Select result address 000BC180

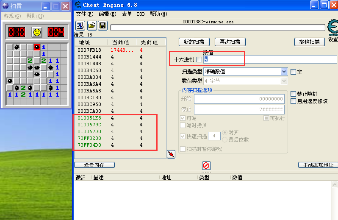(89, 97)
